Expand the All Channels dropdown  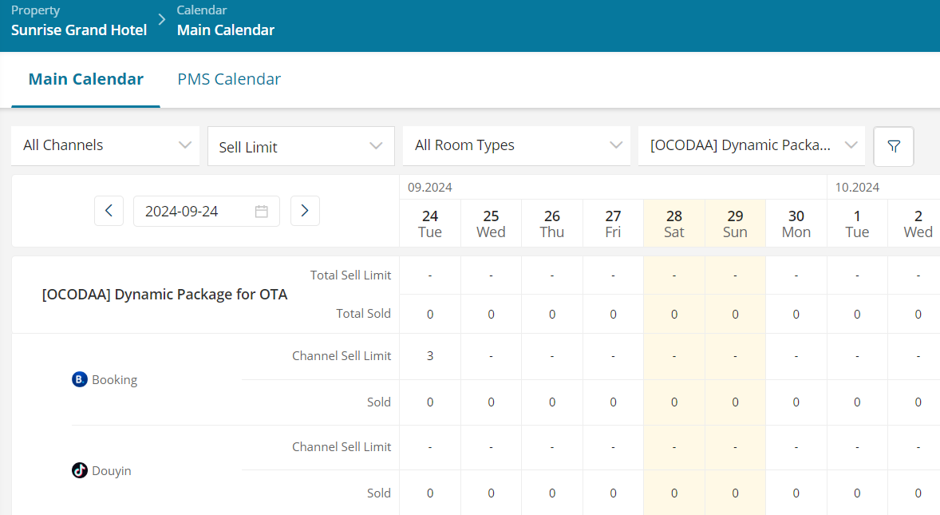coord(105,145)
